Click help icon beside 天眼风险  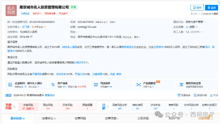[x=14, y=107]
